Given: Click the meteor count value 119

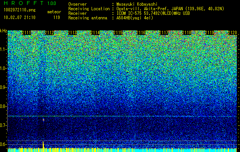Looking at the screenshot, I should [56, 17].
